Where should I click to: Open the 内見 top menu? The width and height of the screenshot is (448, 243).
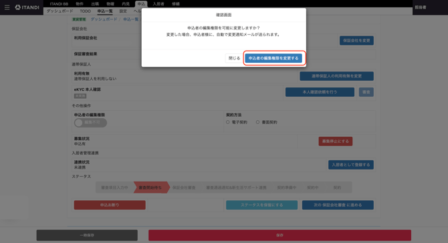click(x=126, y=4)
